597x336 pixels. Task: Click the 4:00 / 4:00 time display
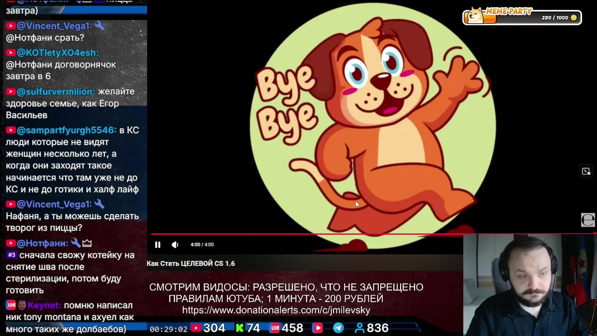tap(202, 245)
